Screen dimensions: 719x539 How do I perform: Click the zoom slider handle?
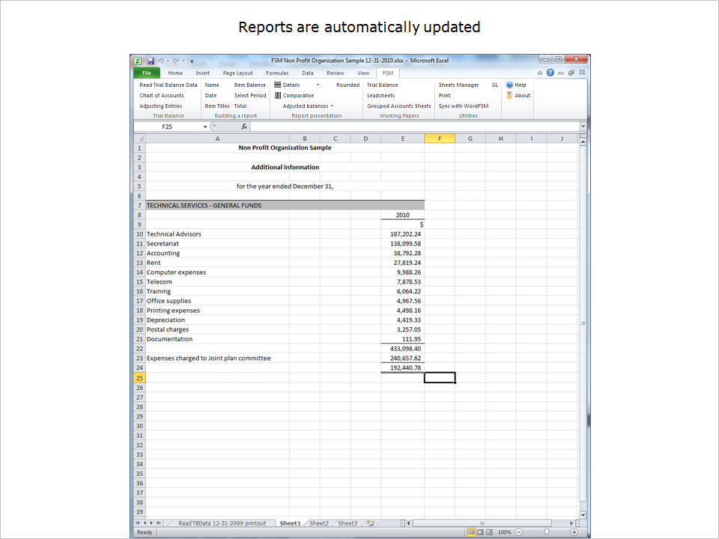point(546,532)
